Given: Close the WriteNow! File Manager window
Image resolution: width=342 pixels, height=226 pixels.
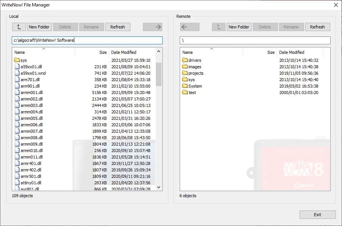Looking at the screenshot, I should pos(336,5).
